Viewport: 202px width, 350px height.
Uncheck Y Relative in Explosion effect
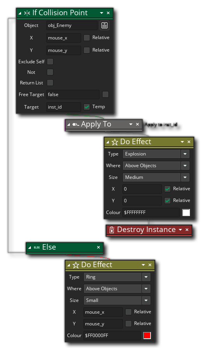pos(167,200)
